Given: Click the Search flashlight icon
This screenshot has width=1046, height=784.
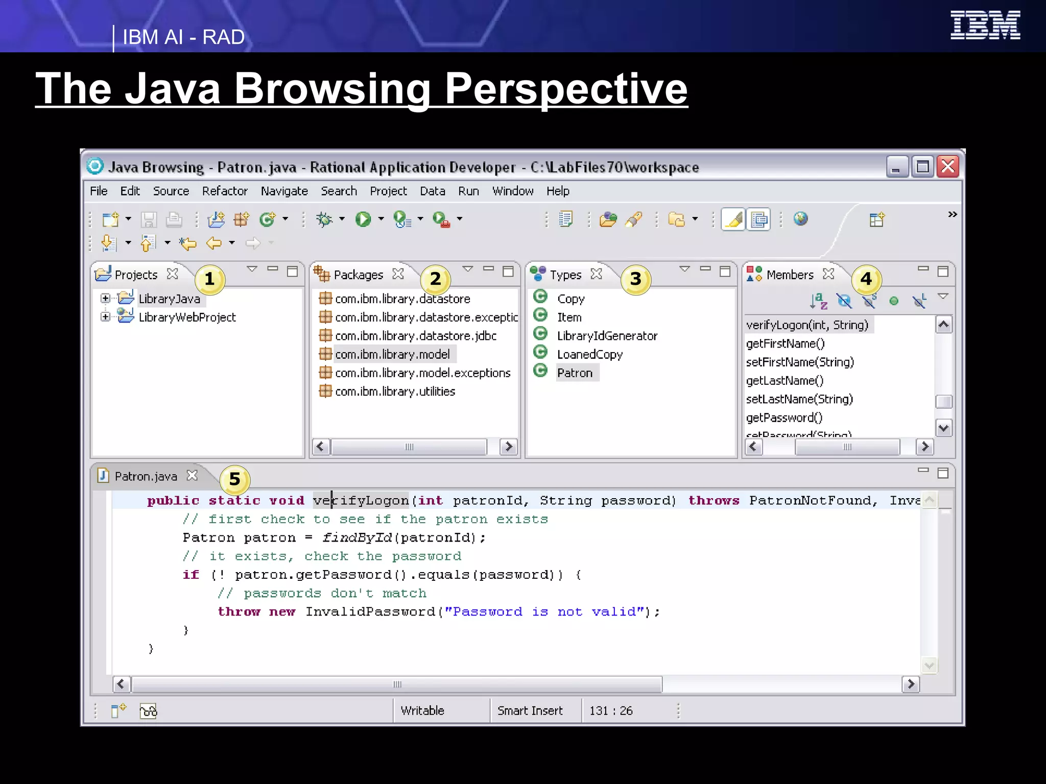Looking at the screenshot, I should (634, 219).
